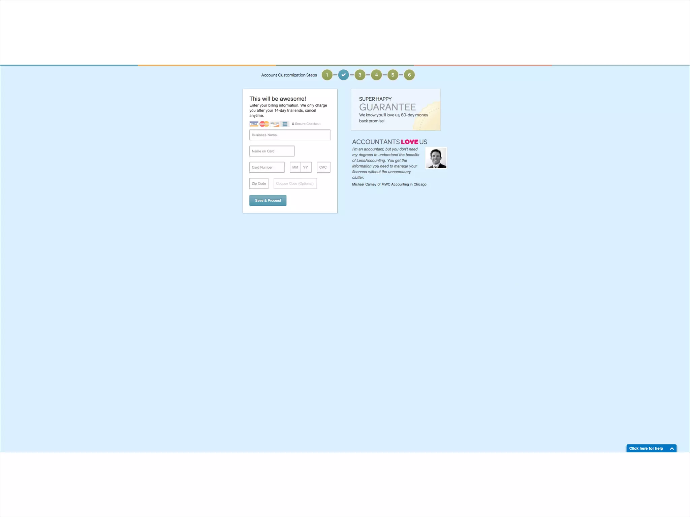Click the Visa card logo
The image size is (690, 517).
pyautogui.click(x=254, y=124)
